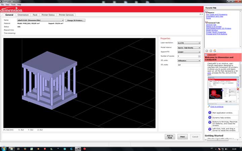Switch to the Printer Services tab
The height and width of the screenshot is (151, 242).
[66, 15]
